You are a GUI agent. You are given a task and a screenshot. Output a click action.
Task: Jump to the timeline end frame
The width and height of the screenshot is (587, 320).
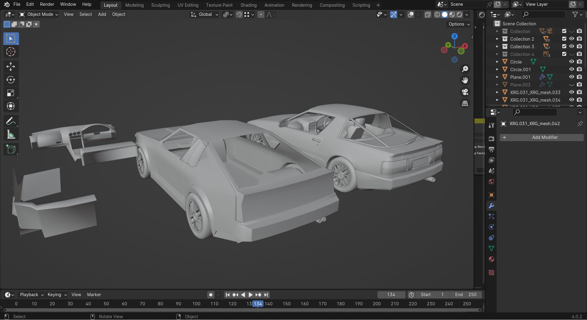266,295
